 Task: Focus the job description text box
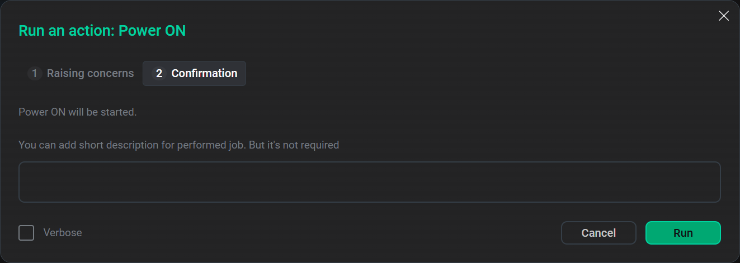(x=370, y=182)
